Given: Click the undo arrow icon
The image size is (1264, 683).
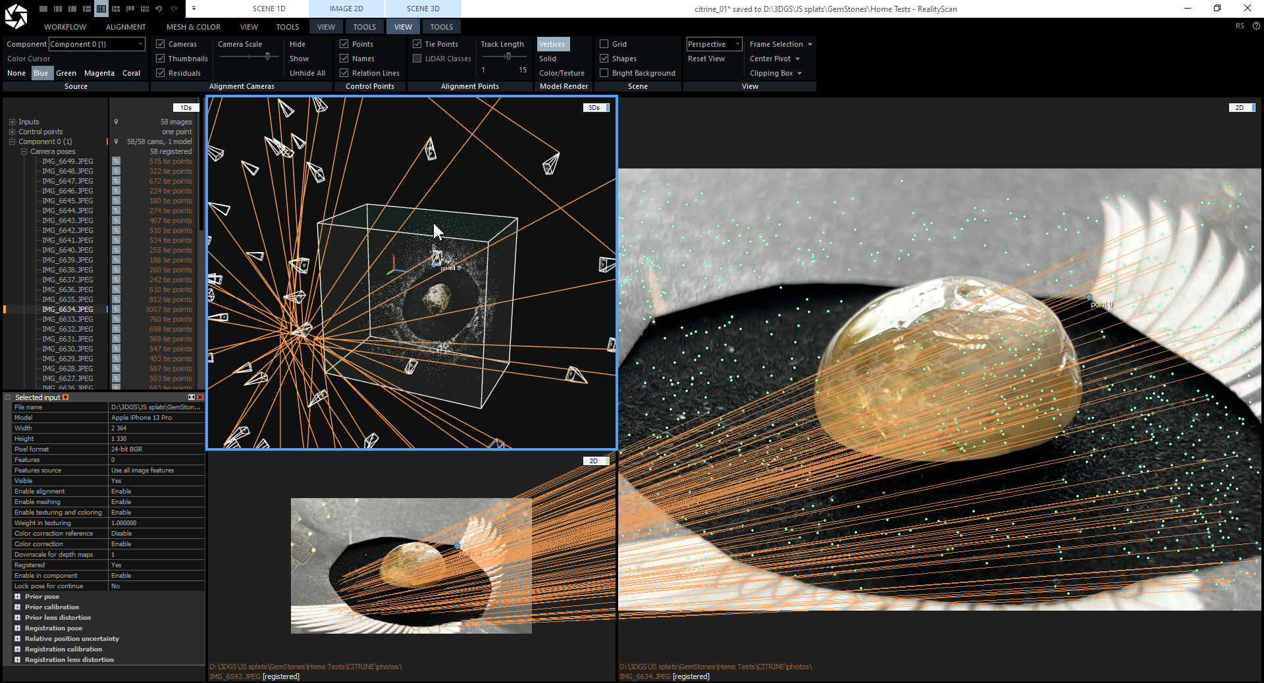Looking at the screenshot, I should coord(159,9).
